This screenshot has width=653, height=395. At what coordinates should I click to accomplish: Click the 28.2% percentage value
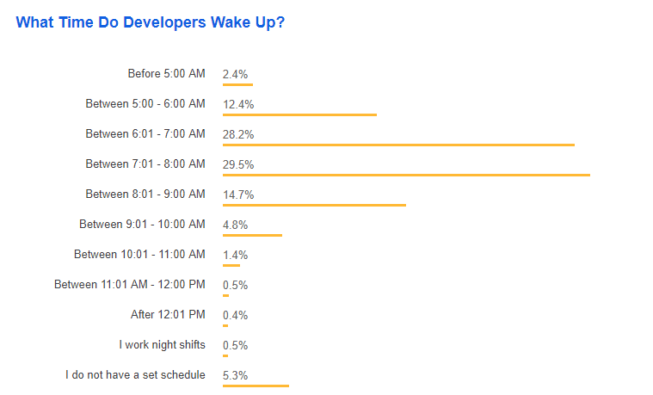[238, 134]
